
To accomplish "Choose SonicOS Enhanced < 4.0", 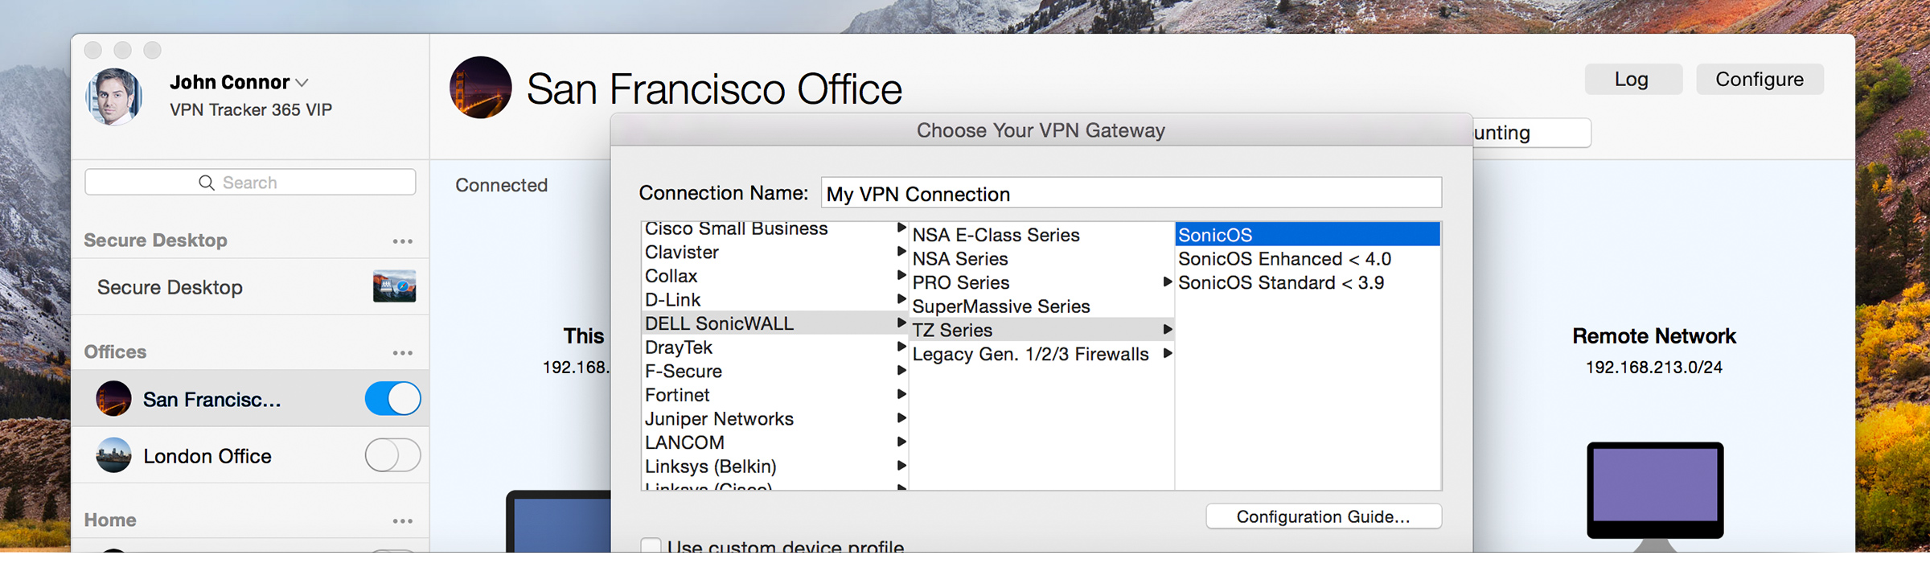I will pyautogui.click(x=1284, y=259).
